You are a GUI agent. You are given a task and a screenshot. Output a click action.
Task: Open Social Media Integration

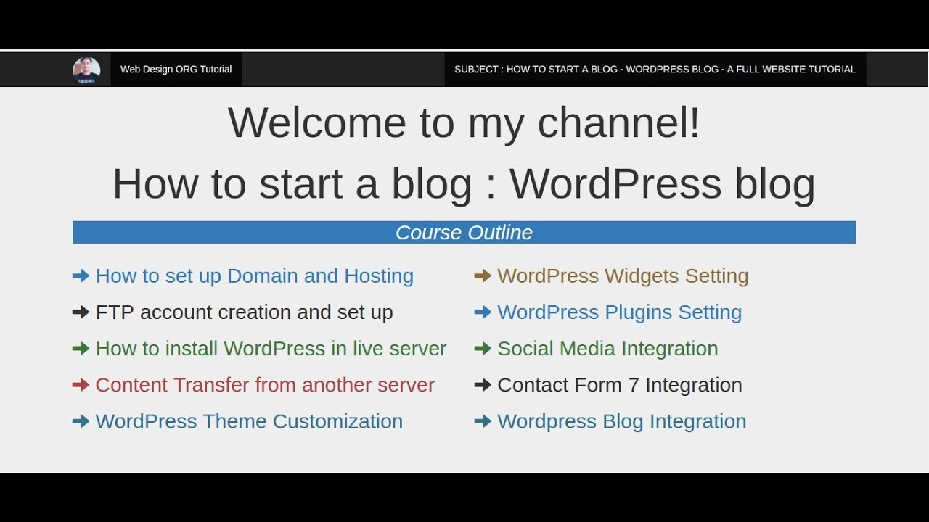[607, 349]
